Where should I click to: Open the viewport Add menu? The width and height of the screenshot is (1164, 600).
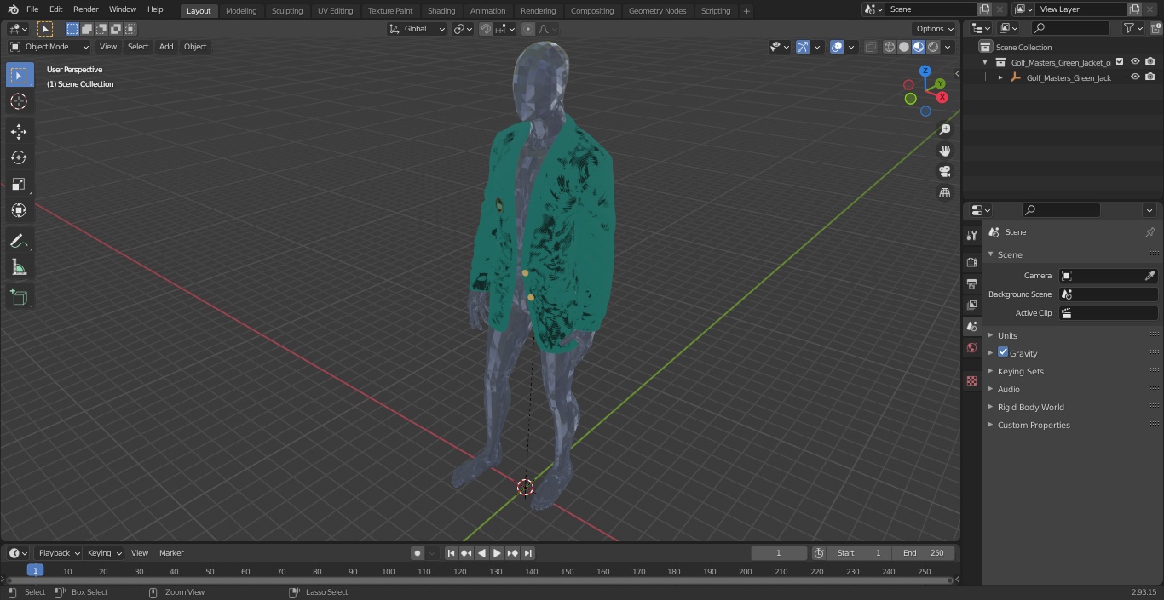click(x=166, y=47)
